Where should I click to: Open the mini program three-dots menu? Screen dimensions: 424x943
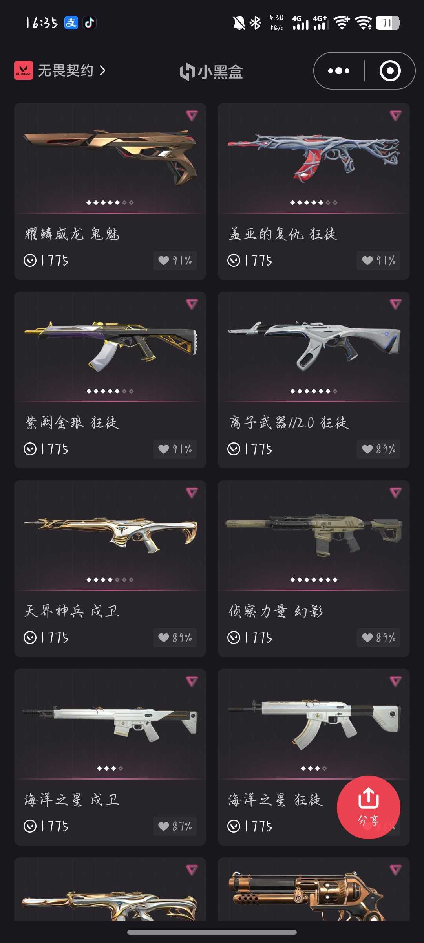339,71
